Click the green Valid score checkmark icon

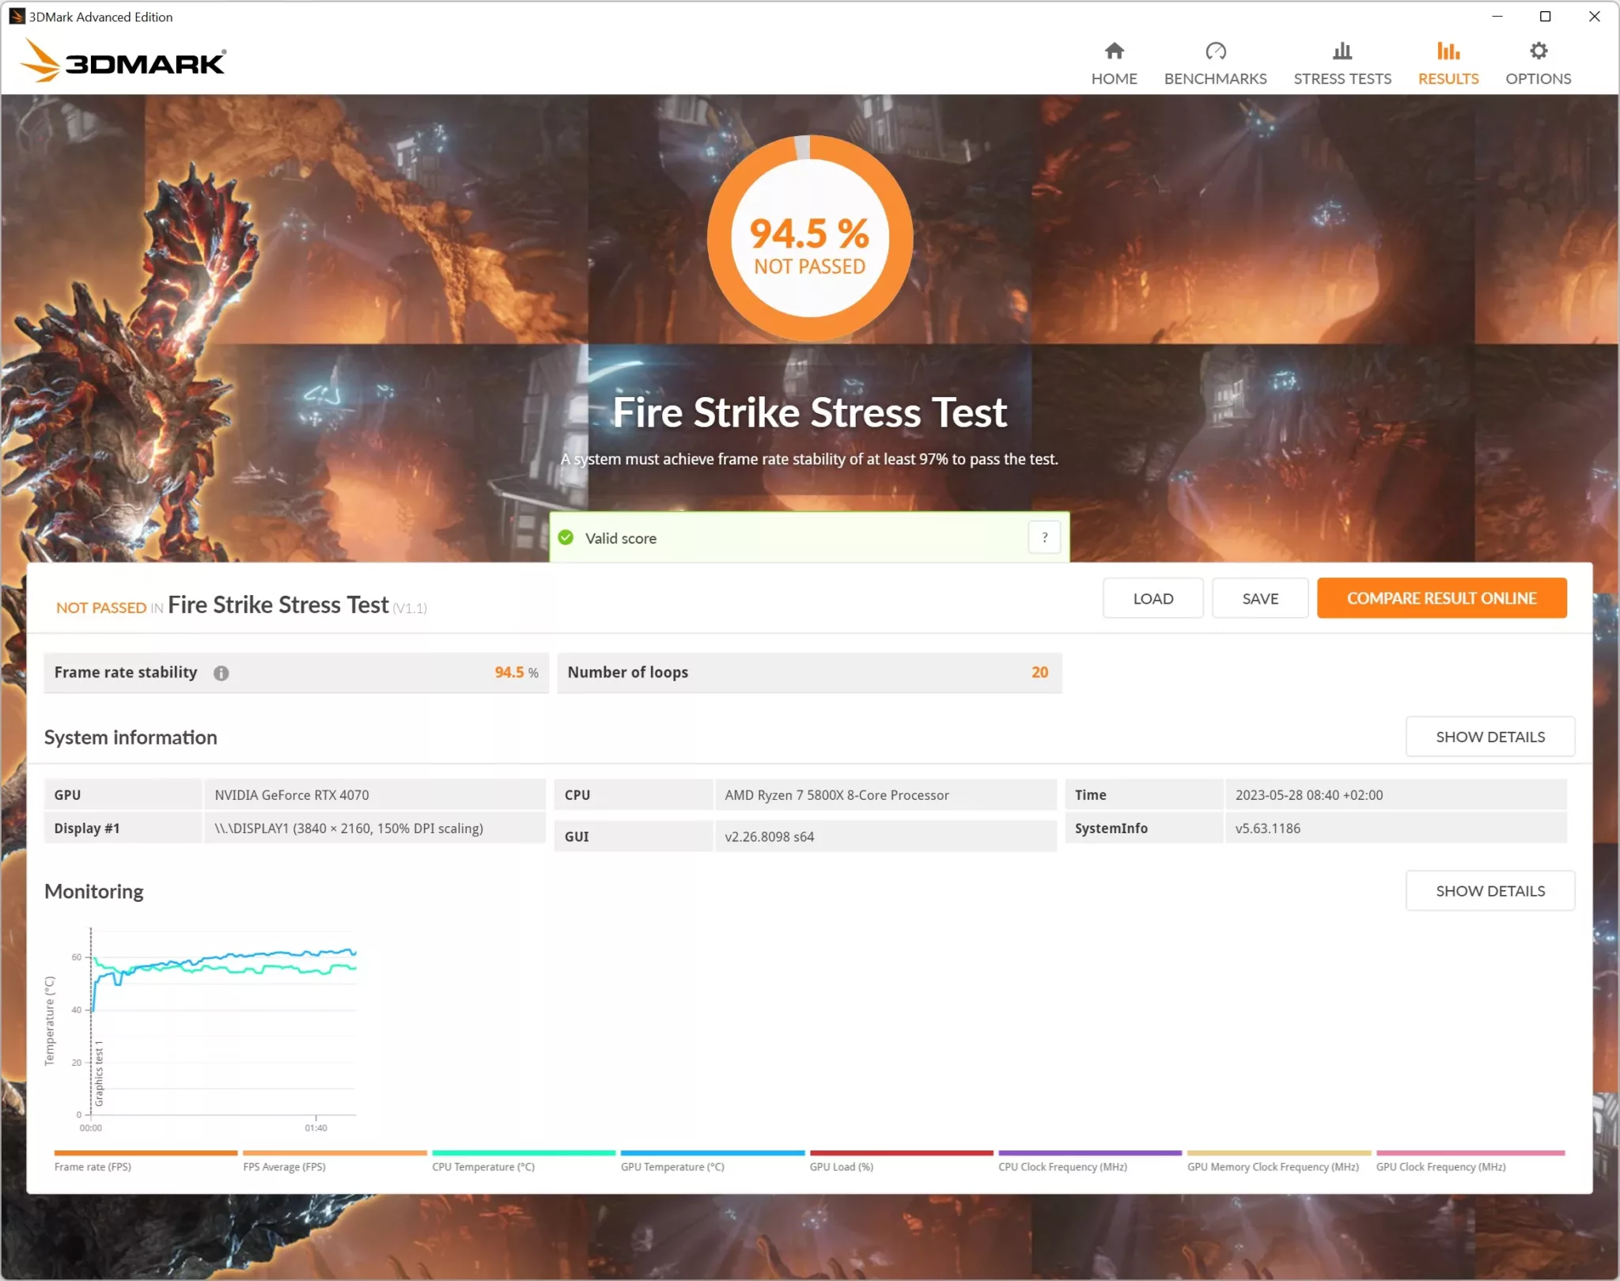coord(566,537)
